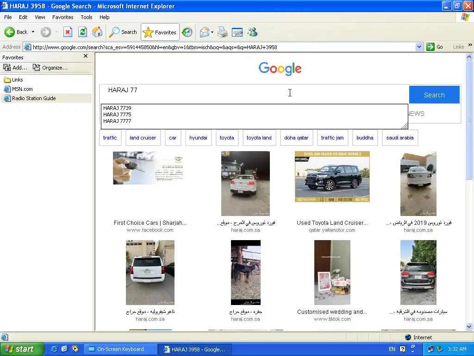Screen dimensions: 474x356
Task: Open Radio Station Guide favorite
Action: coord(30,98)
